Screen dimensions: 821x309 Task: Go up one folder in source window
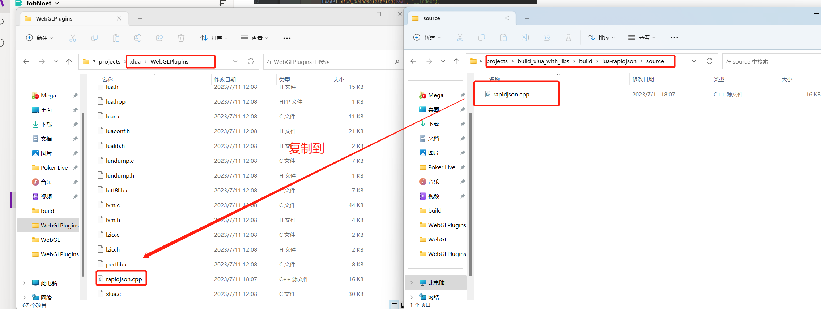pyautogui.click(x=456, y=61)
